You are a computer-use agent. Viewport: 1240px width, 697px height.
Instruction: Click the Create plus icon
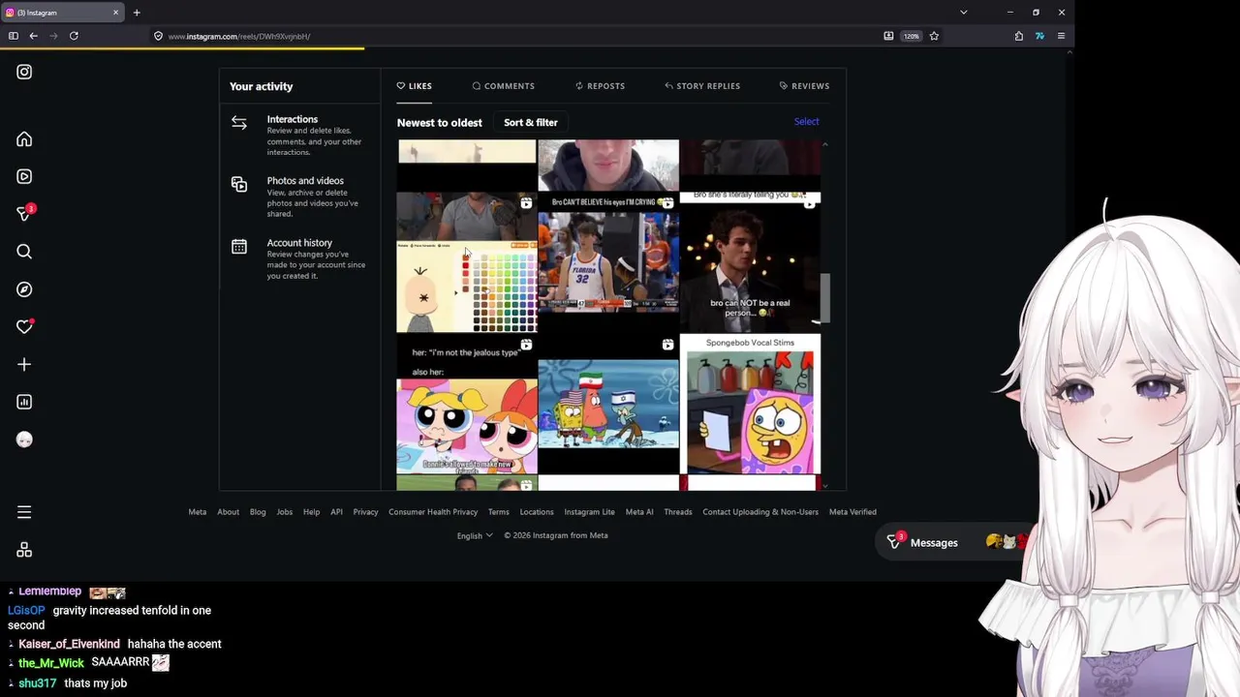coord(24,365)
